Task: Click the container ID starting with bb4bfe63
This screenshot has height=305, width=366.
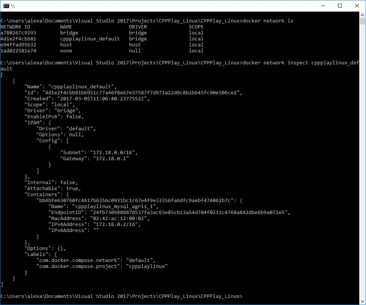Action: tap(135, 201)
